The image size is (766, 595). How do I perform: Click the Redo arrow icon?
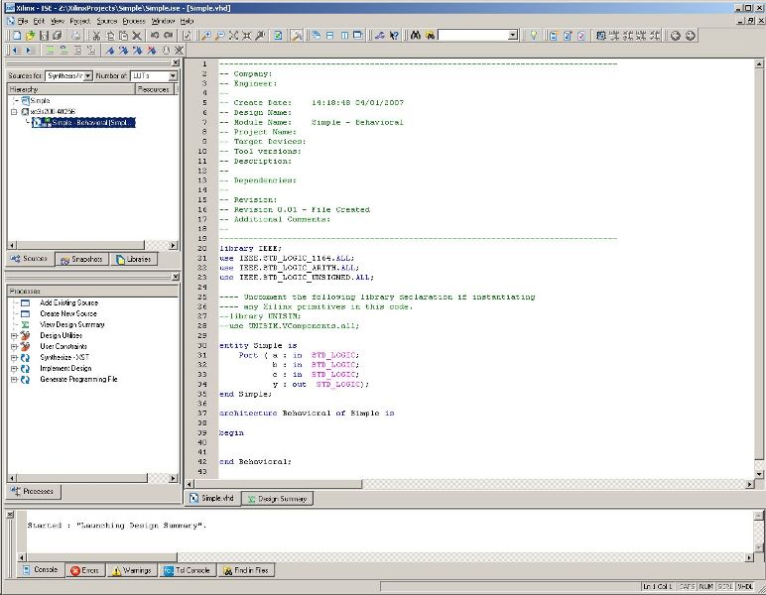169,35
